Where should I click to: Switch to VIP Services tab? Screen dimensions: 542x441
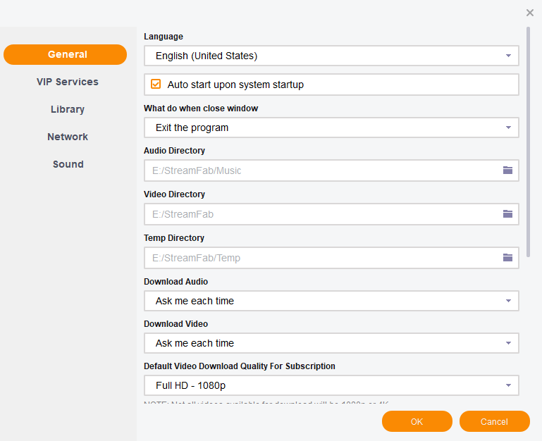[x=68, y=82]
